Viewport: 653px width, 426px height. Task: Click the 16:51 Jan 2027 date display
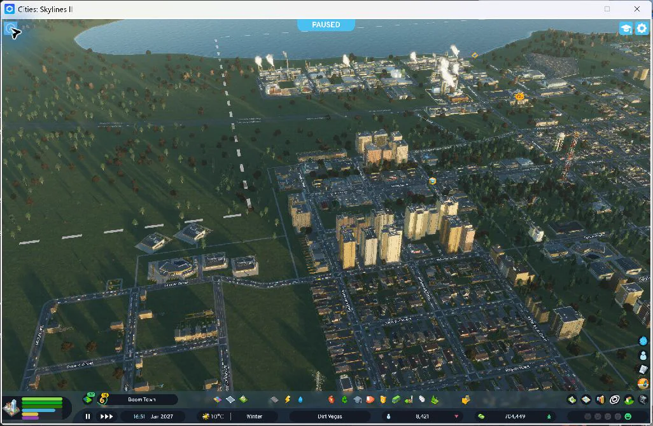(x=153, y=416)
